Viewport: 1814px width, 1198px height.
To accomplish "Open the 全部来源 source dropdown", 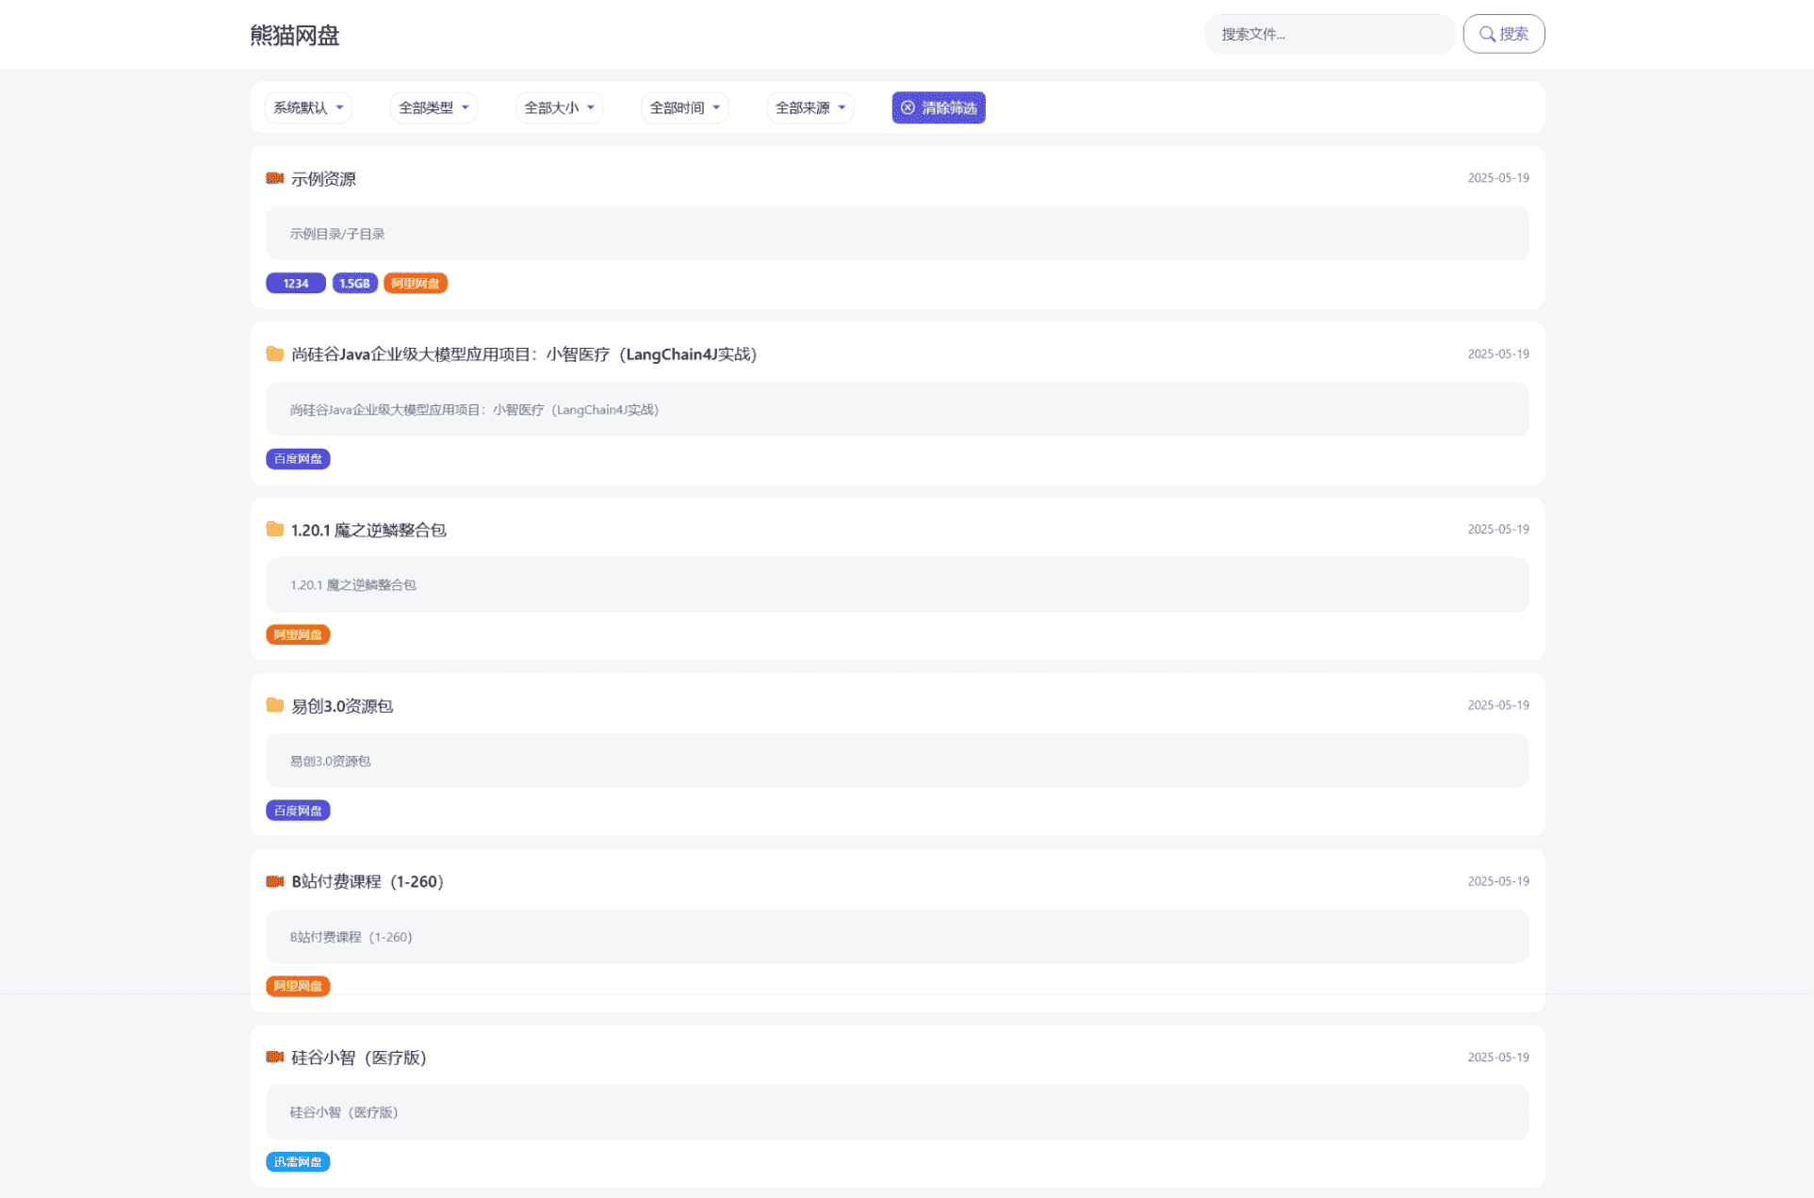I will [x=809, y=108].
